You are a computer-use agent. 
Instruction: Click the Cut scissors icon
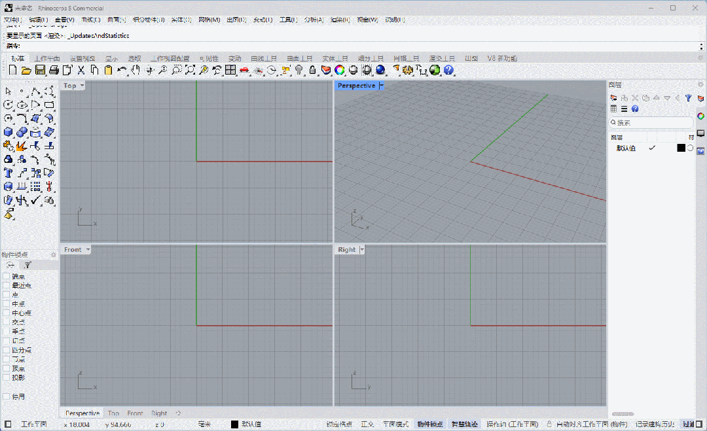pyautogui.click(x=81, y=70)
